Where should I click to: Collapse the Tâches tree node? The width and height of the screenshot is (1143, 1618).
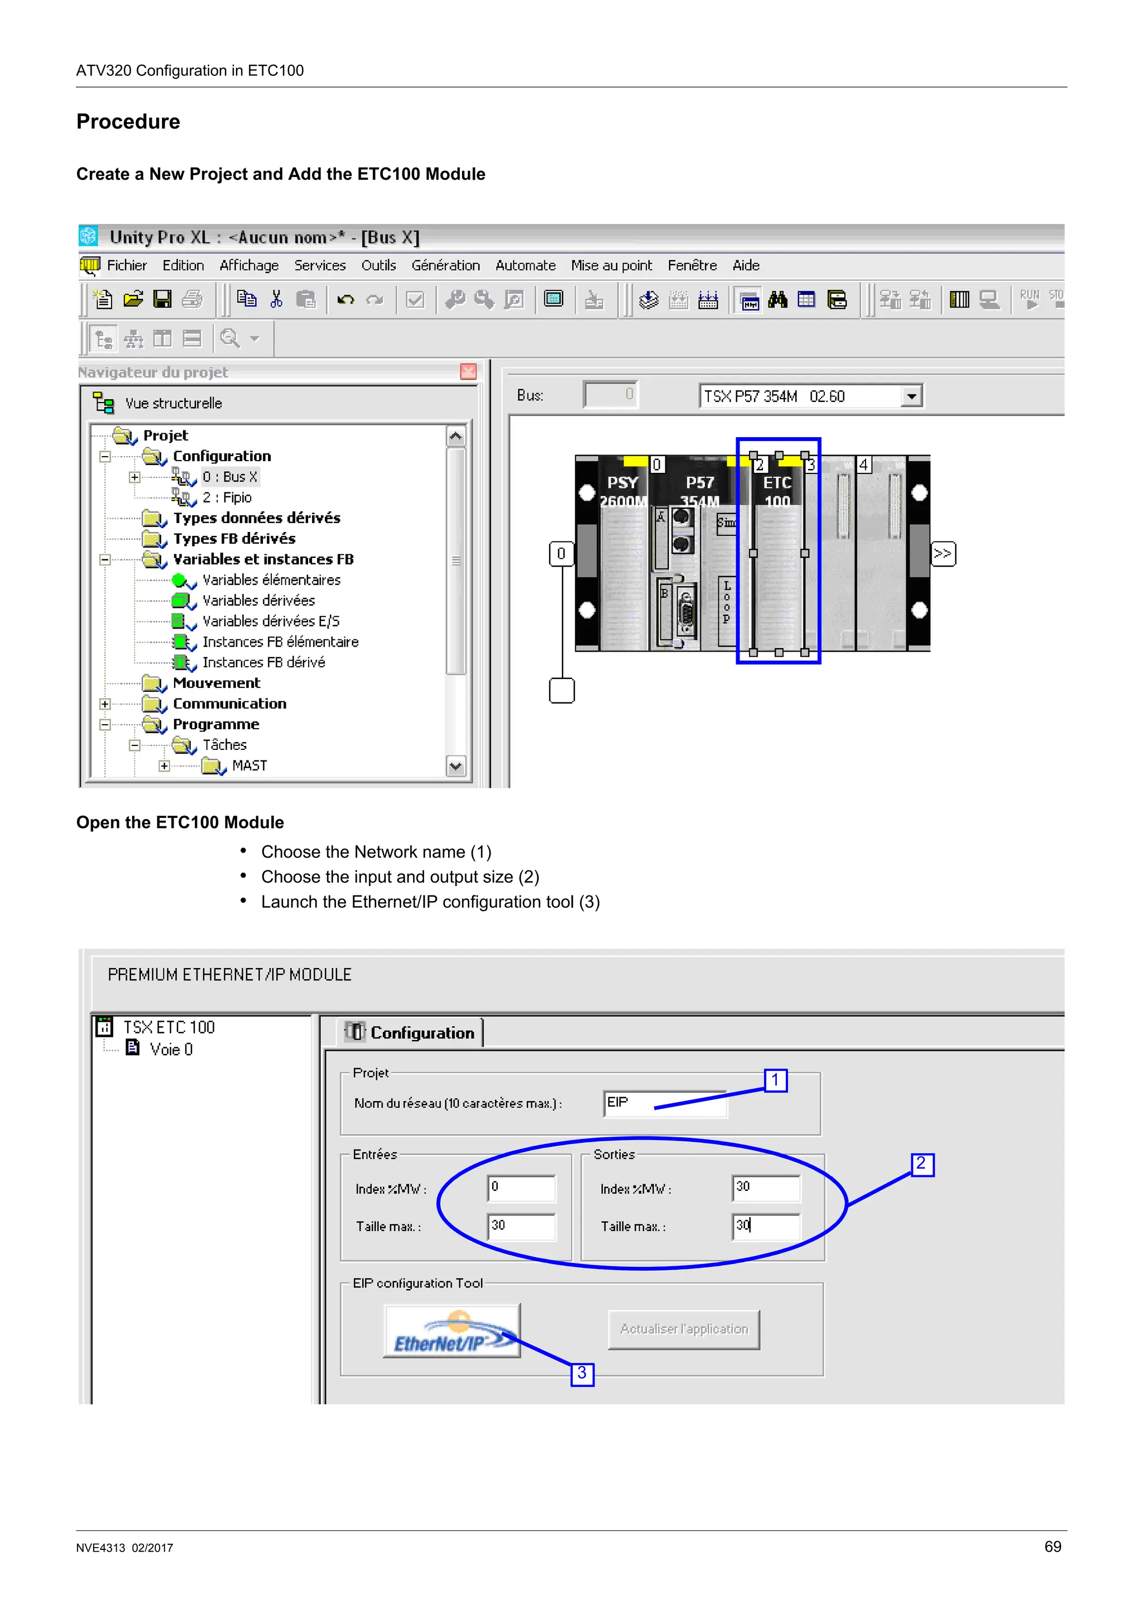(135, 745)
